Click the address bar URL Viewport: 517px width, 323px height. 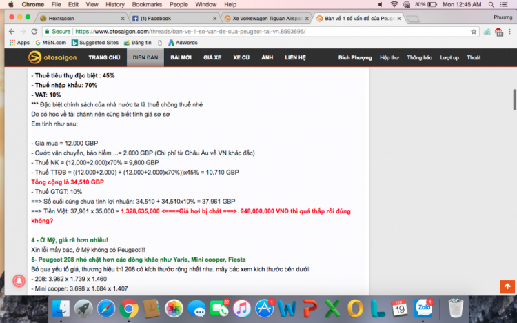point(190,31)
